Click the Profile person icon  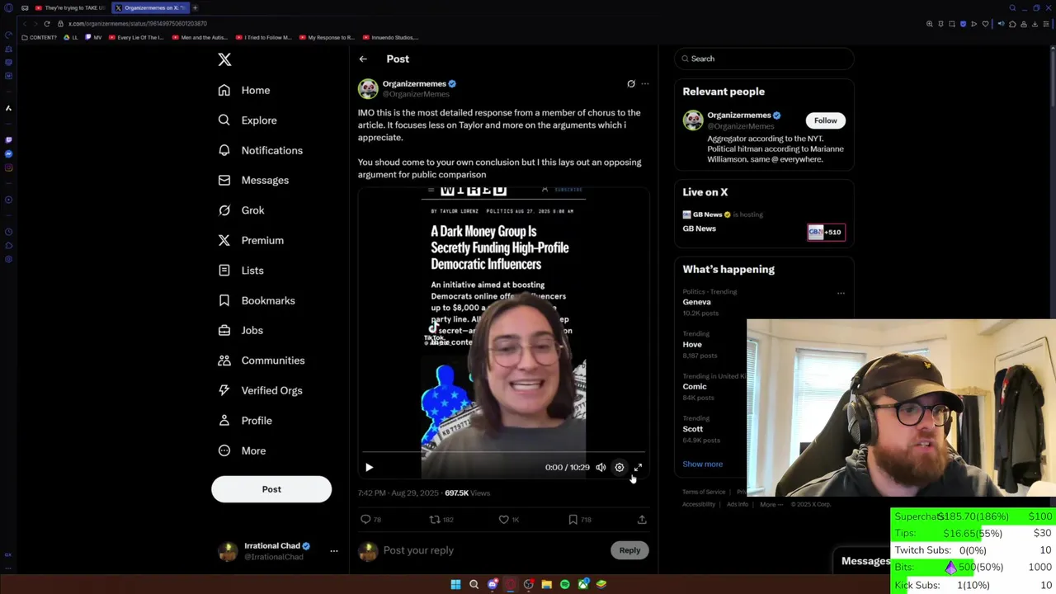(x=224, y=421)
